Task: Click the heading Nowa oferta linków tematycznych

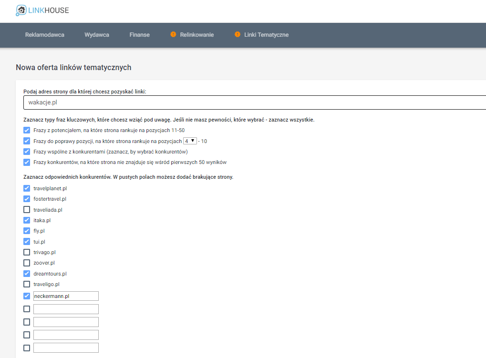Action: (x=73, y=68)
